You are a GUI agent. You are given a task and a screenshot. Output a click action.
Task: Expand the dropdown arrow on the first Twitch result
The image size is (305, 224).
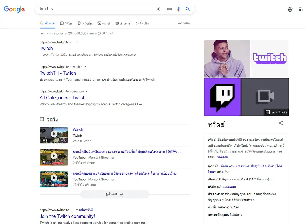pyautogui.click(x=76, y=42)
